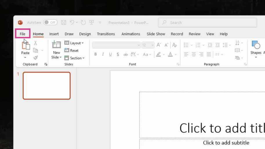265x149 pixels.
Task: Select slide 1 thumbnail
Action: point(47,86)
